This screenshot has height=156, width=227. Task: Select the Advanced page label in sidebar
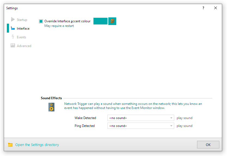[x=24, y=46]
